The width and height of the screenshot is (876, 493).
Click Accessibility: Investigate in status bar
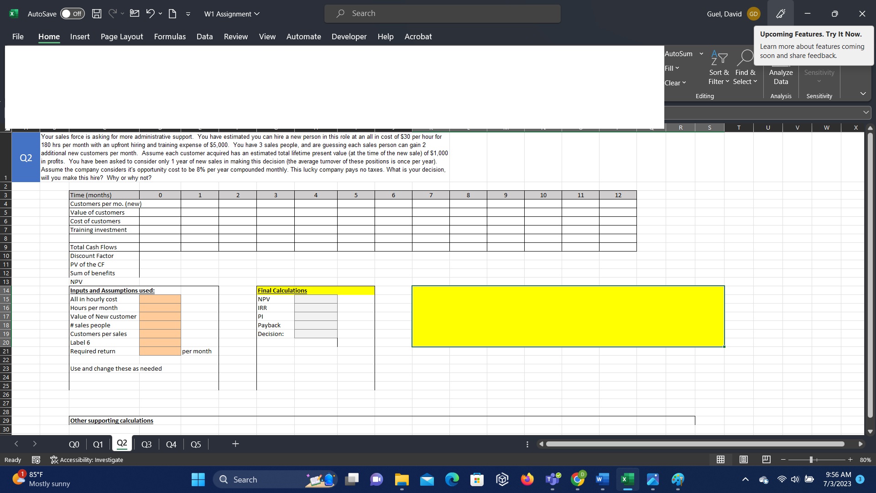[87, 460]
